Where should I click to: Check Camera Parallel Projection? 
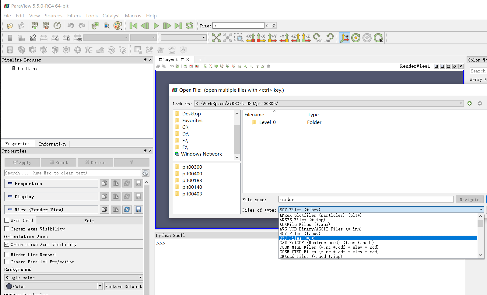click(x=7, y=262)
